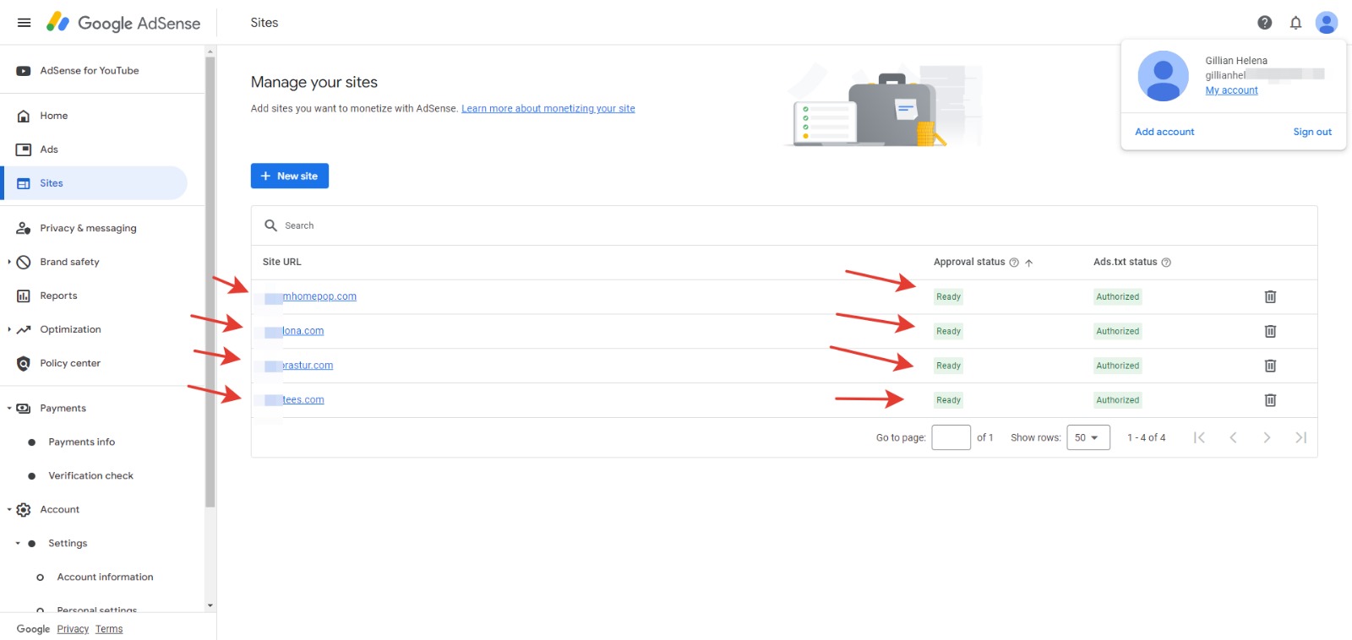Click the Home house icon
The height and width of the screenshot is (640, 1352).
click(24, 116)
